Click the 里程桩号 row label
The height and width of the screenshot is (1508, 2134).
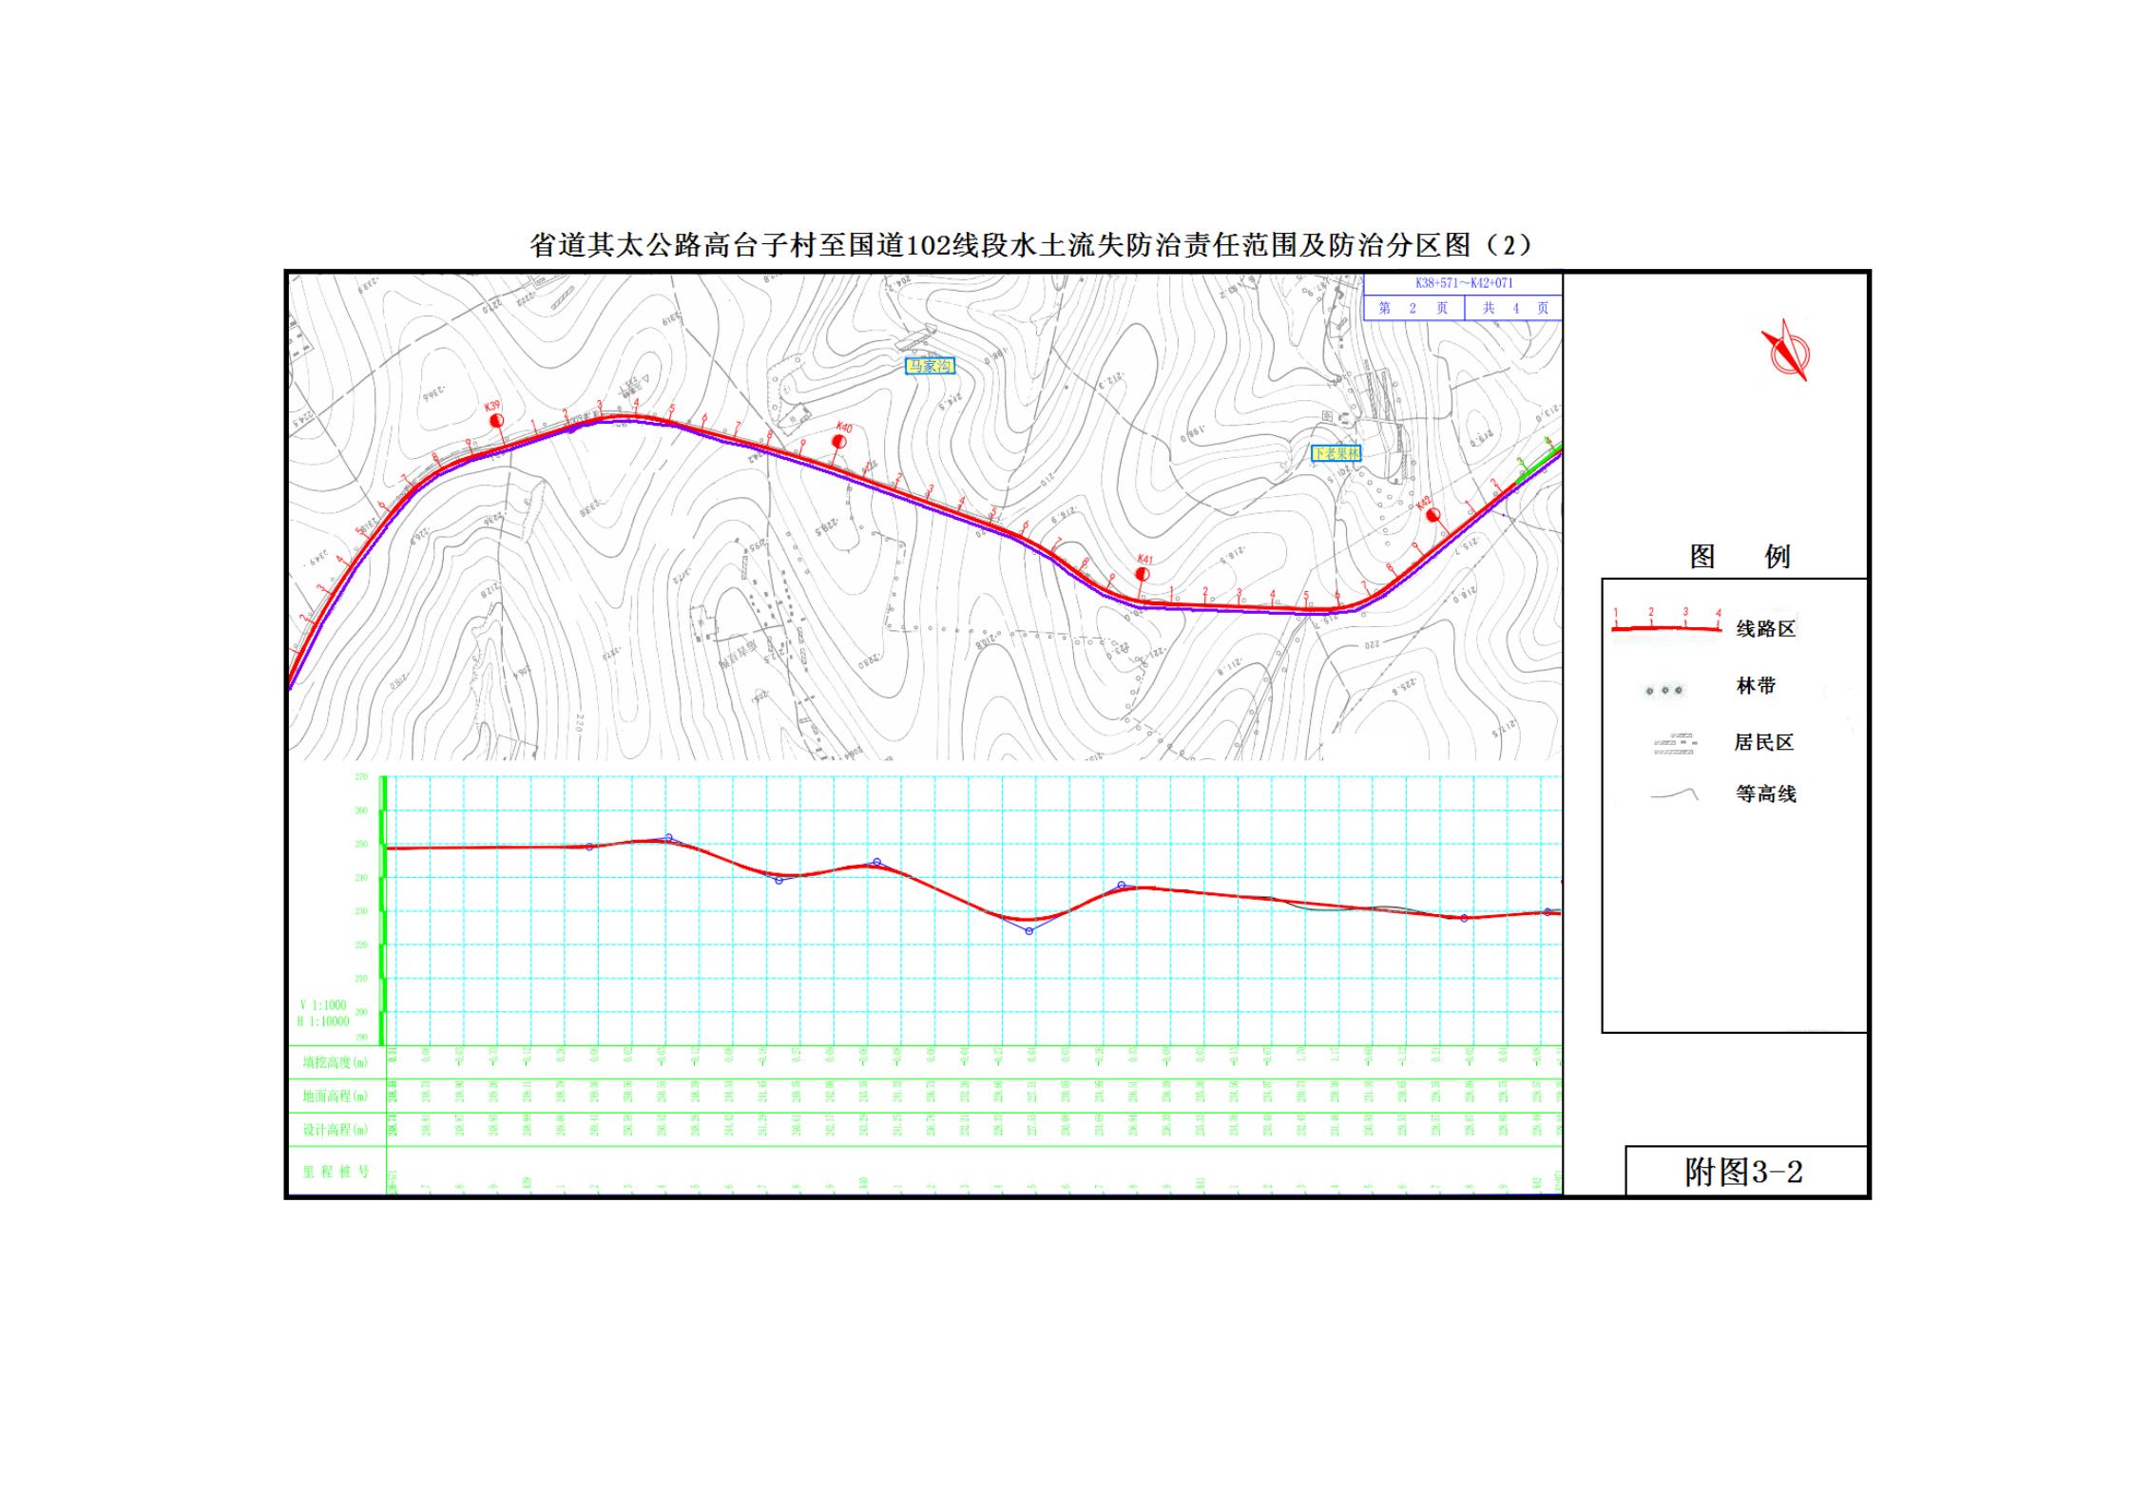335,1172
